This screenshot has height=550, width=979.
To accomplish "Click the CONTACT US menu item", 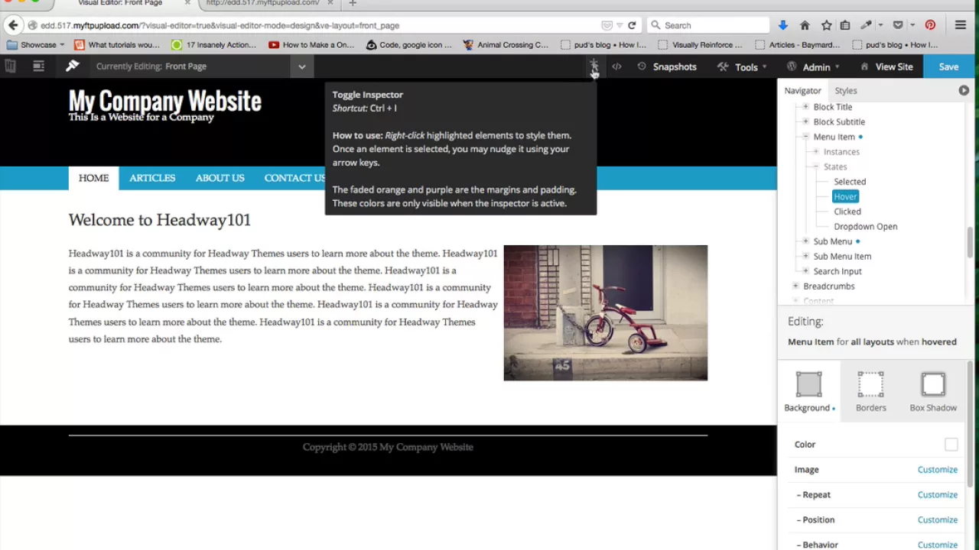I will [x=294, y=178].
